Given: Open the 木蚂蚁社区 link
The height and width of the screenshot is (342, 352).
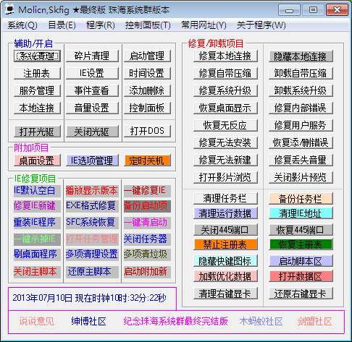Looking at the screenshot, I should coord(261,321).
